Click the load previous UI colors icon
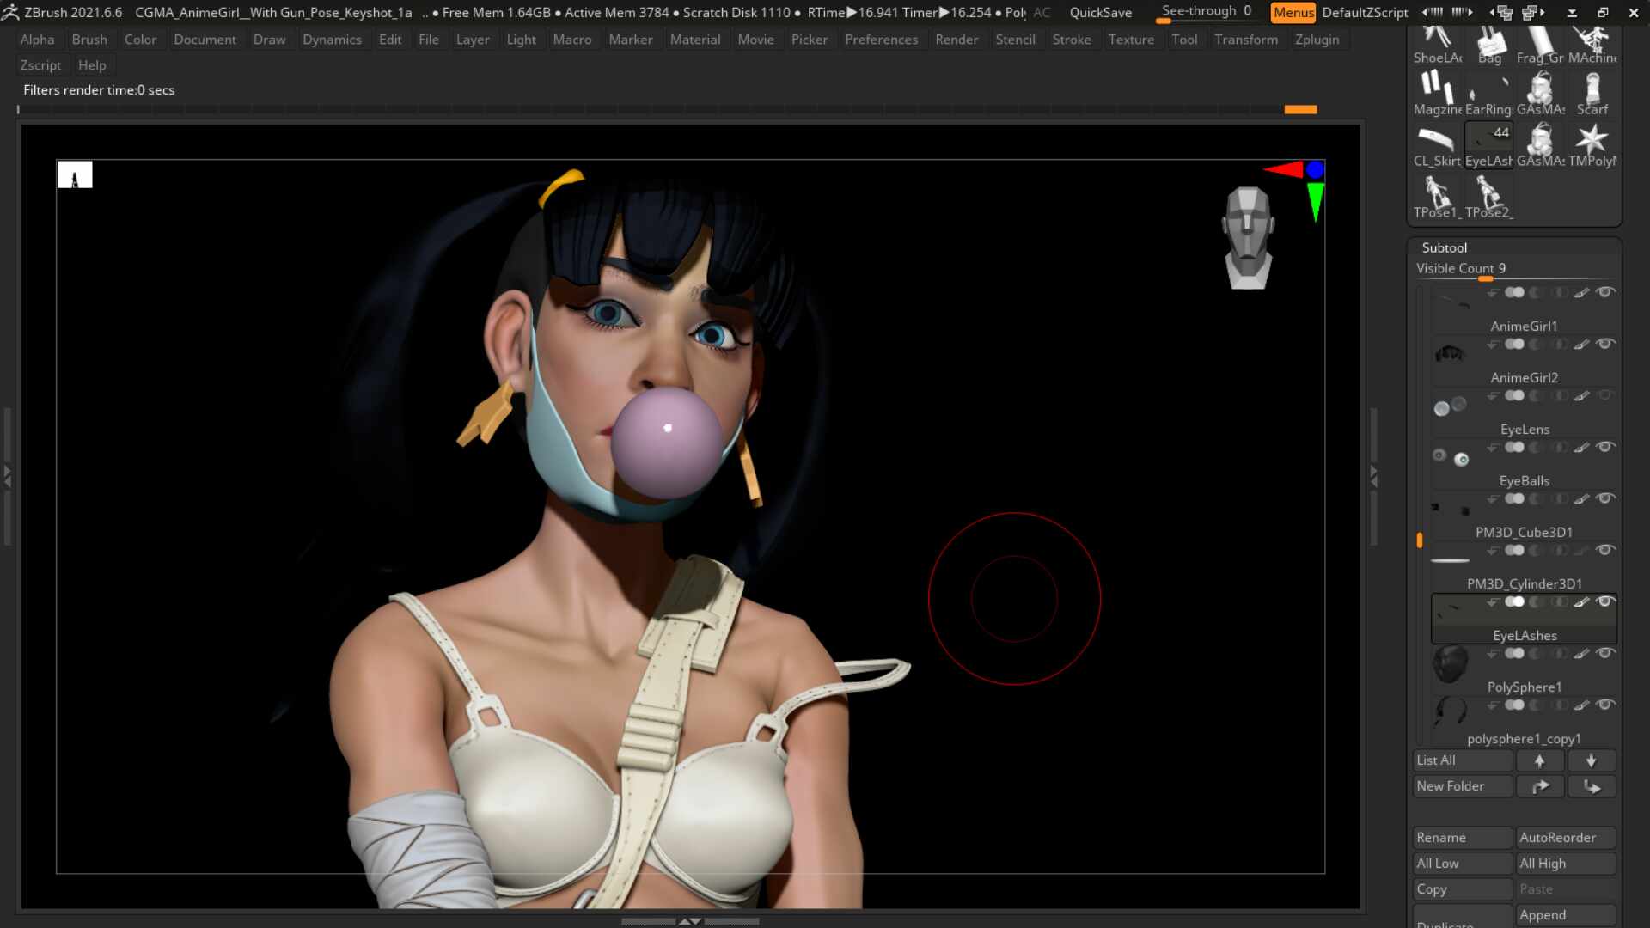The image size is (1650, 928). pyautogui.click(x=1500, y=12)
